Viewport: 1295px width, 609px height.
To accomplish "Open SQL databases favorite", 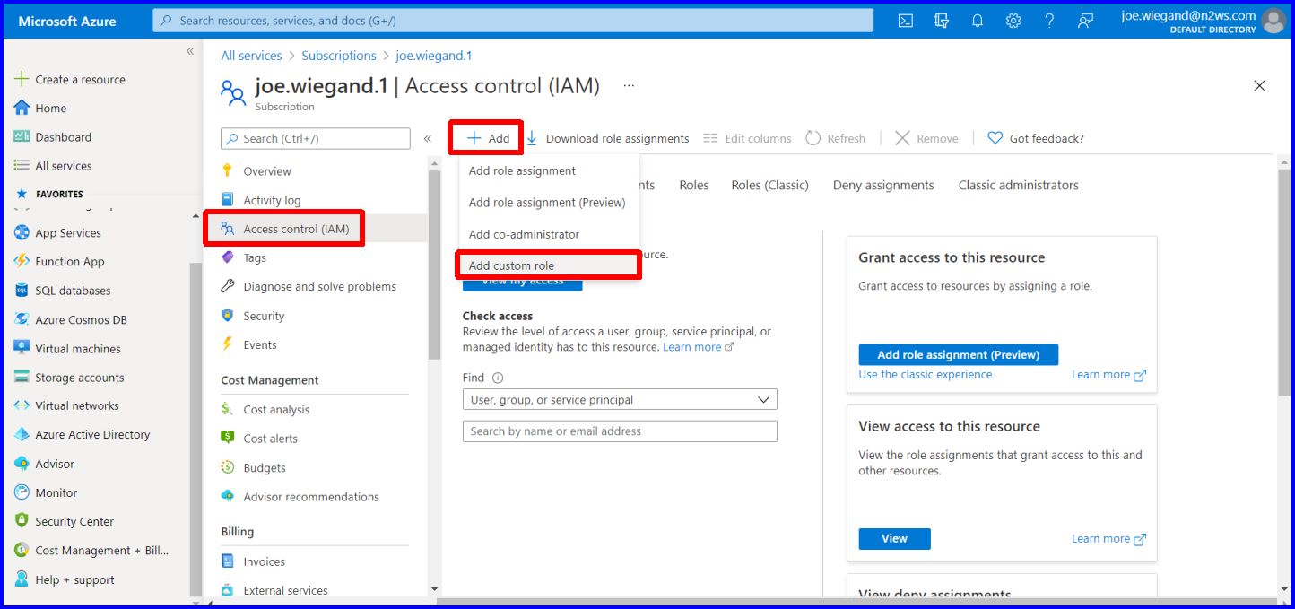I will tap(62, 291).
